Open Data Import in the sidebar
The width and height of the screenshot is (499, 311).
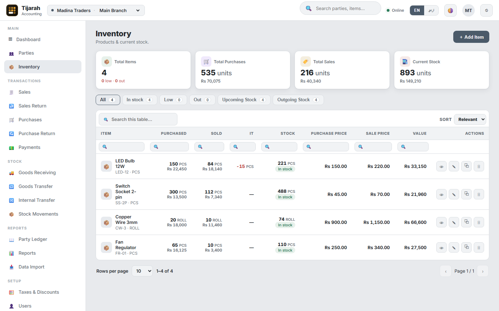click(x=43, y=267)
